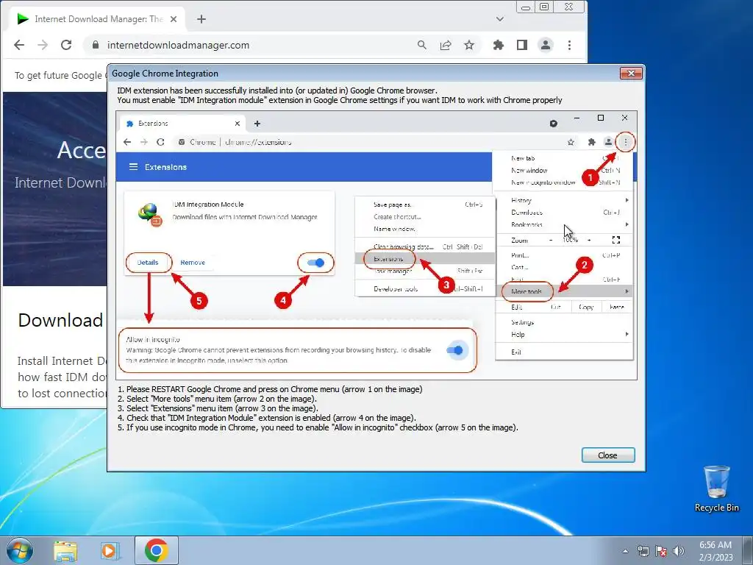
Task: Select the Recycle Bin desktop icon
Action: tap(717, 488)
